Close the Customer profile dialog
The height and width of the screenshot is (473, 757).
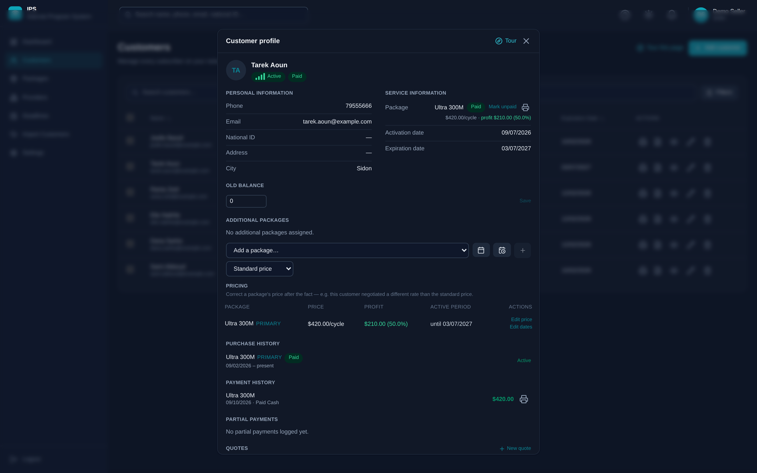[526, 41]
